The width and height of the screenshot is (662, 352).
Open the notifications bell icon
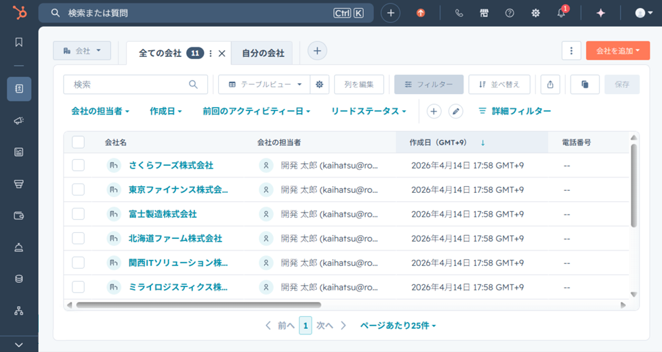[x=561, y=13]
